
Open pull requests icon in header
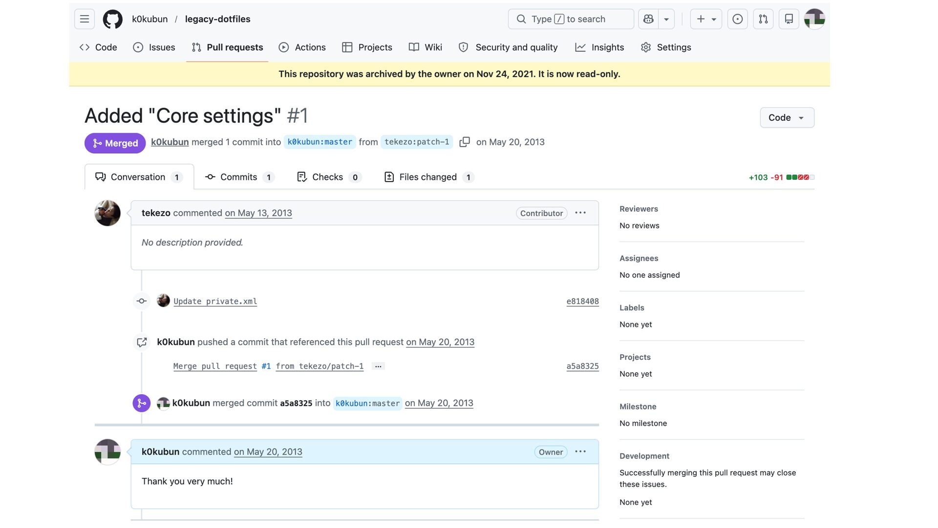pyautogui.click(x=763, y=19)
